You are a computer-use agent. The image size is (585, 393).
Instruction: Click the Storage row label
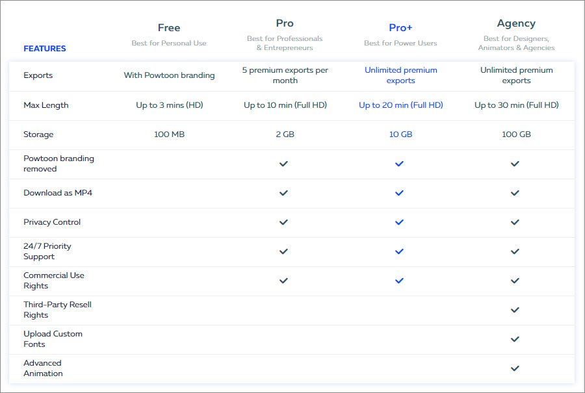[x=38, y=134]
